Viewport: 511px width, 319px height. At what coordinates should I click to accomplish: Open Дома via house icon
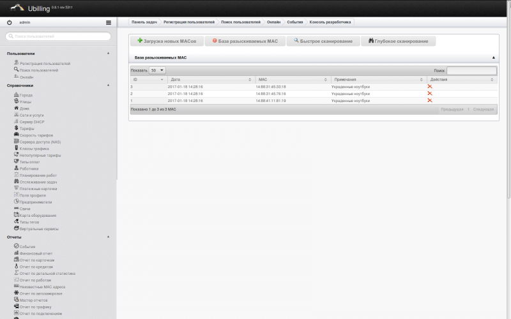[17, 108]
